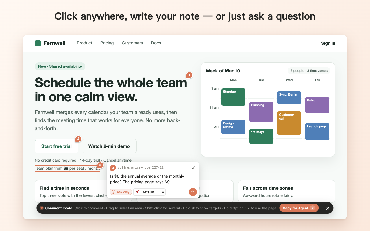Dismiss the Comment mode toolbar

[x=328, y=208]
